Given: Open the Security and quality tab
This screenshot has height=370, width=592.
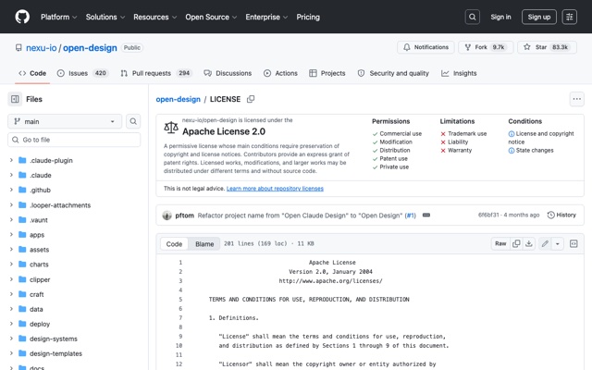Looking at the screenshot, I should (x=393, y=73).
